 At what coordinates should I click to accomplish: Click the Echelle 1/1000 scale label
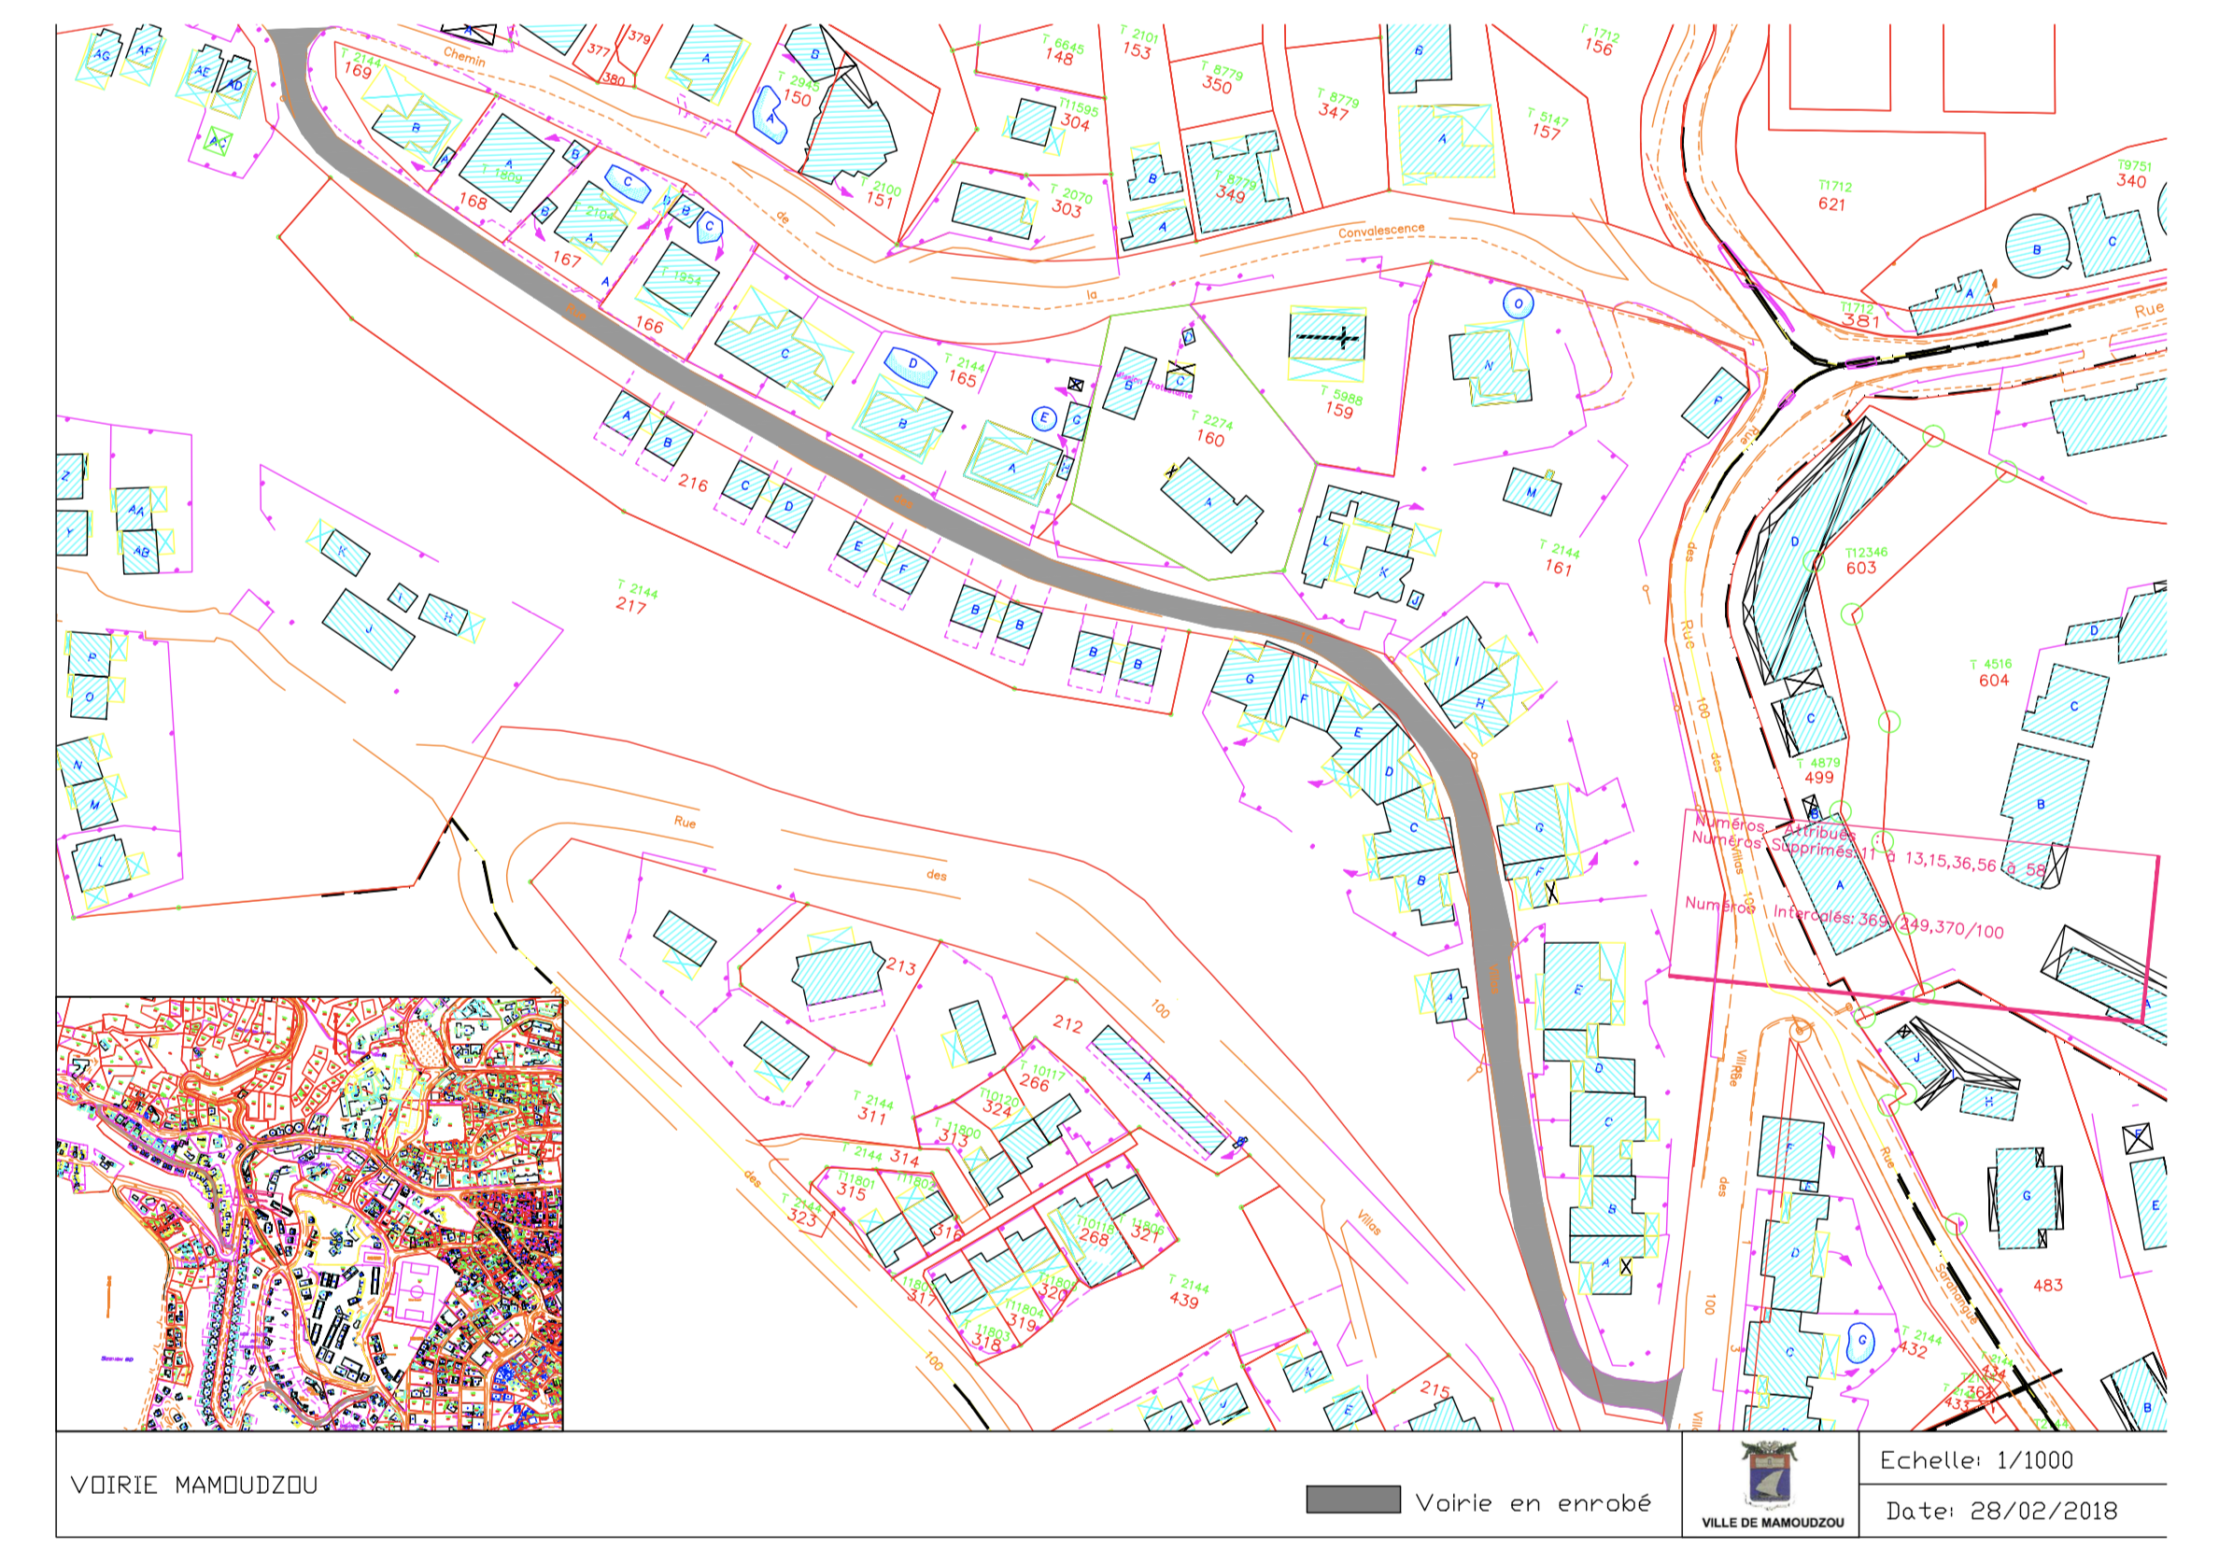1976,1459
